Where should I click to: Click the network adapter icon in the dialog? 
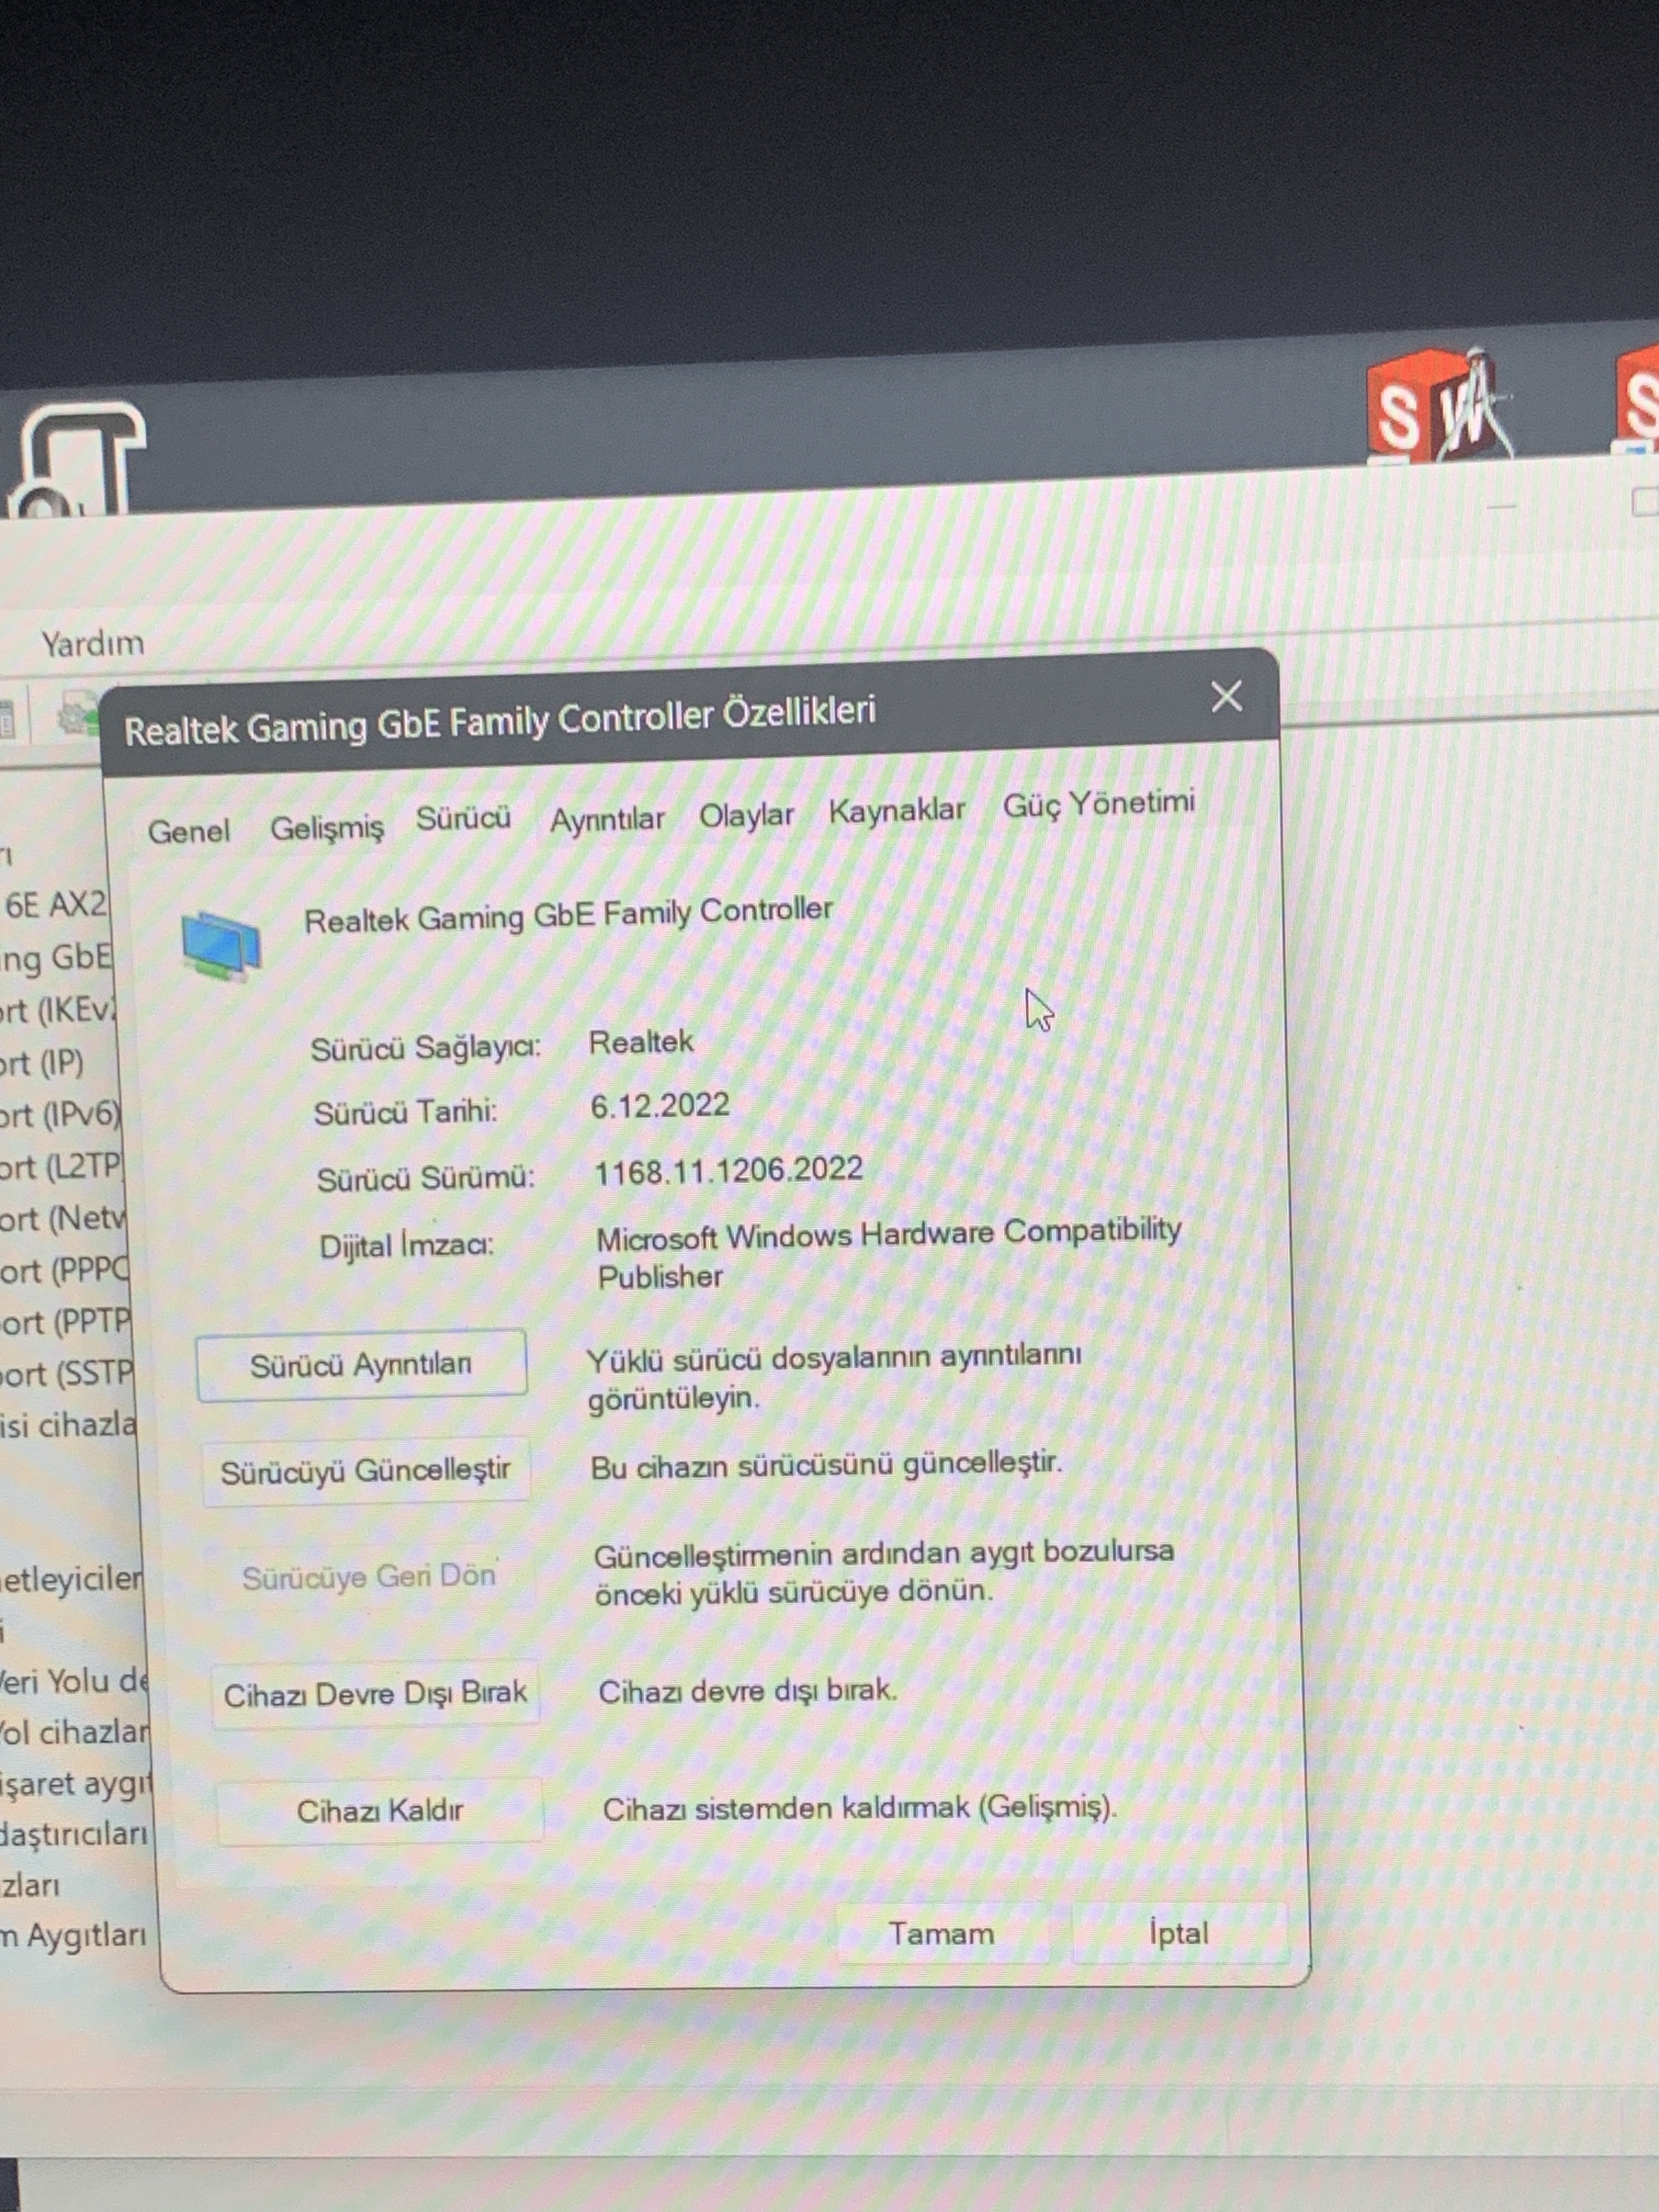point(221,945)
